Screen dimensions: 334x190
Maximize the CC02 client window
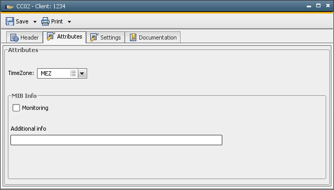coord(318,6)
